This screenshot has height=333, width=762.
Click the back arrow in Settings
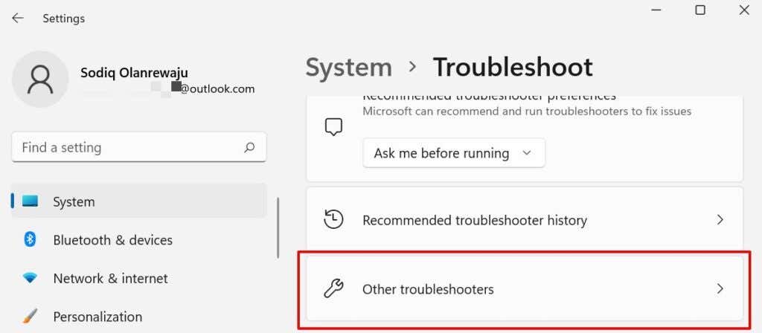(18, 18)
